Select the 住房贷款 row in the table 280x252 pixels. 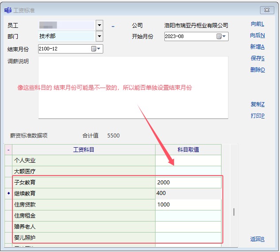click(x=83, y=205)
